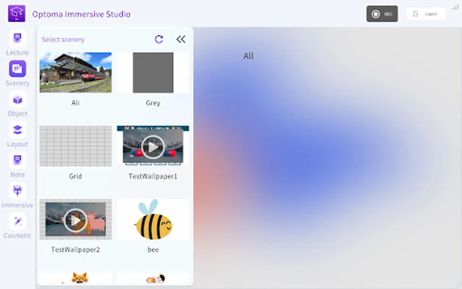The image size is (462, 289).
Task: Select the Ali scenery thumbnail
Action: click(x=75, y=72)
